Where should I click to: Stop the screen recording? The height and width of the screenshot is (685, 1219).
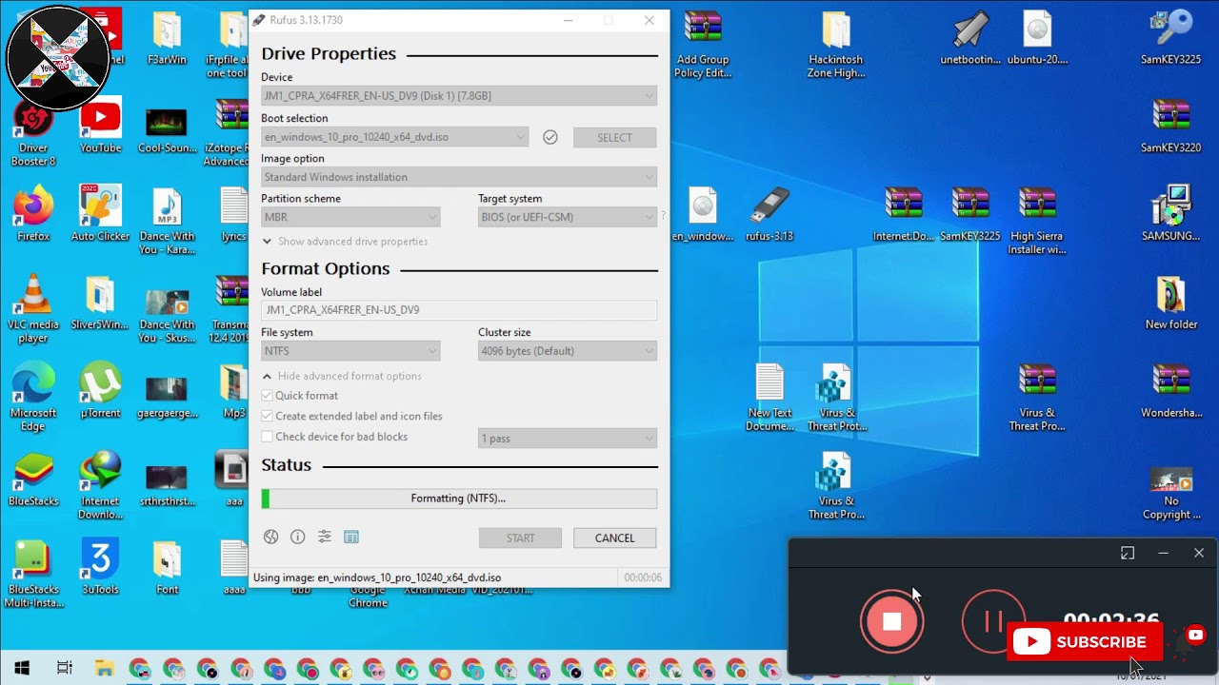(892, 621)
